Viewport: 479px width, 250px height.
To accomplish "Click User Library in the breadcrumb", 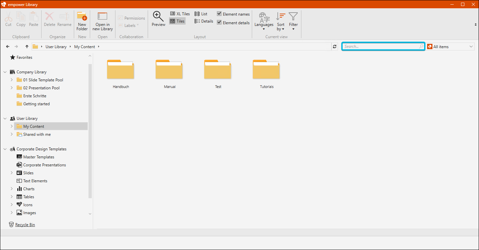I will (x=56, y=47).
